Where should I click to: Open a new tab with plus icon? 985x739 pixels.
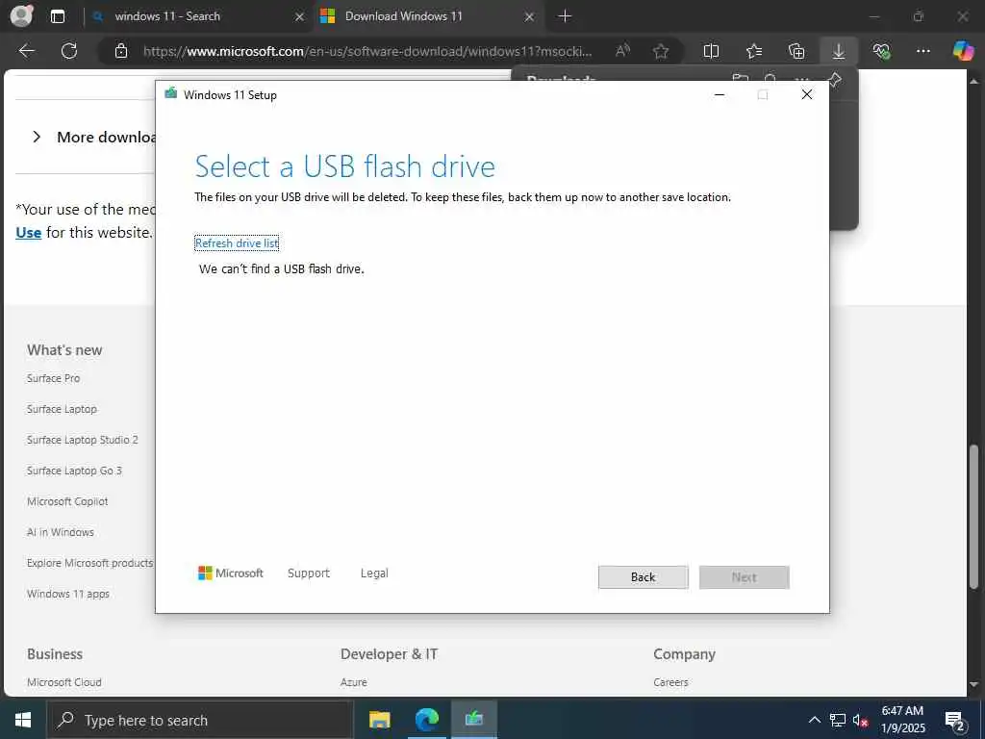(565, 16)
